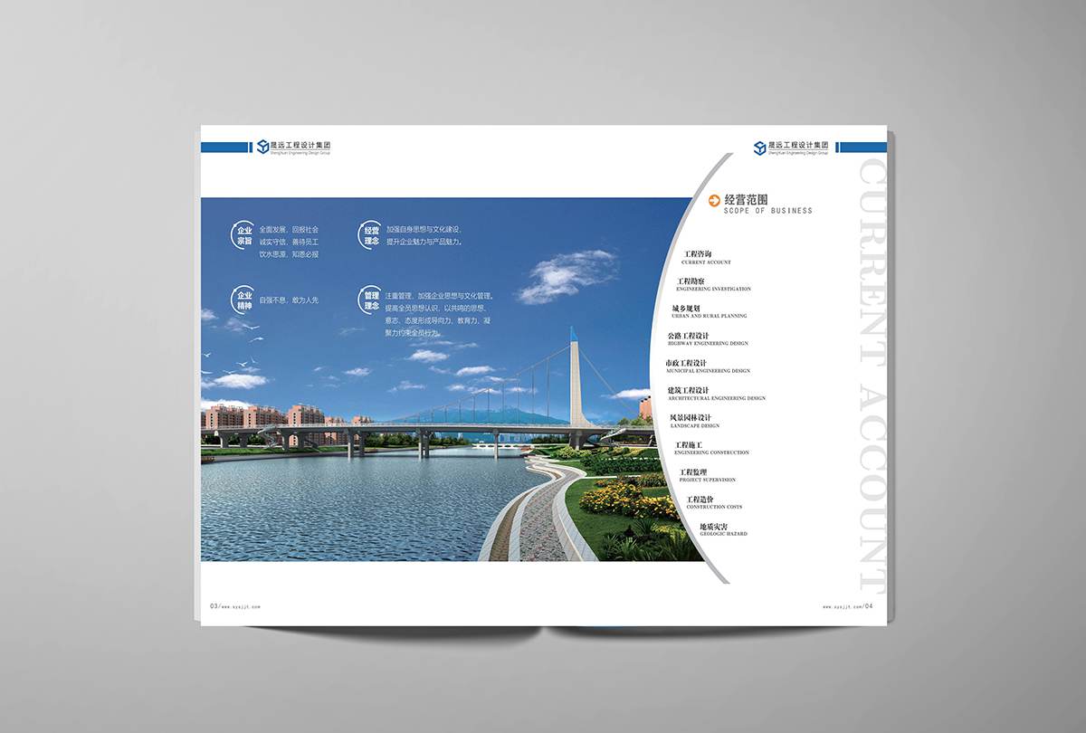Select Urban and Rural Planning entry
This screenshot has width=1086, height=733.
(709, 311)
